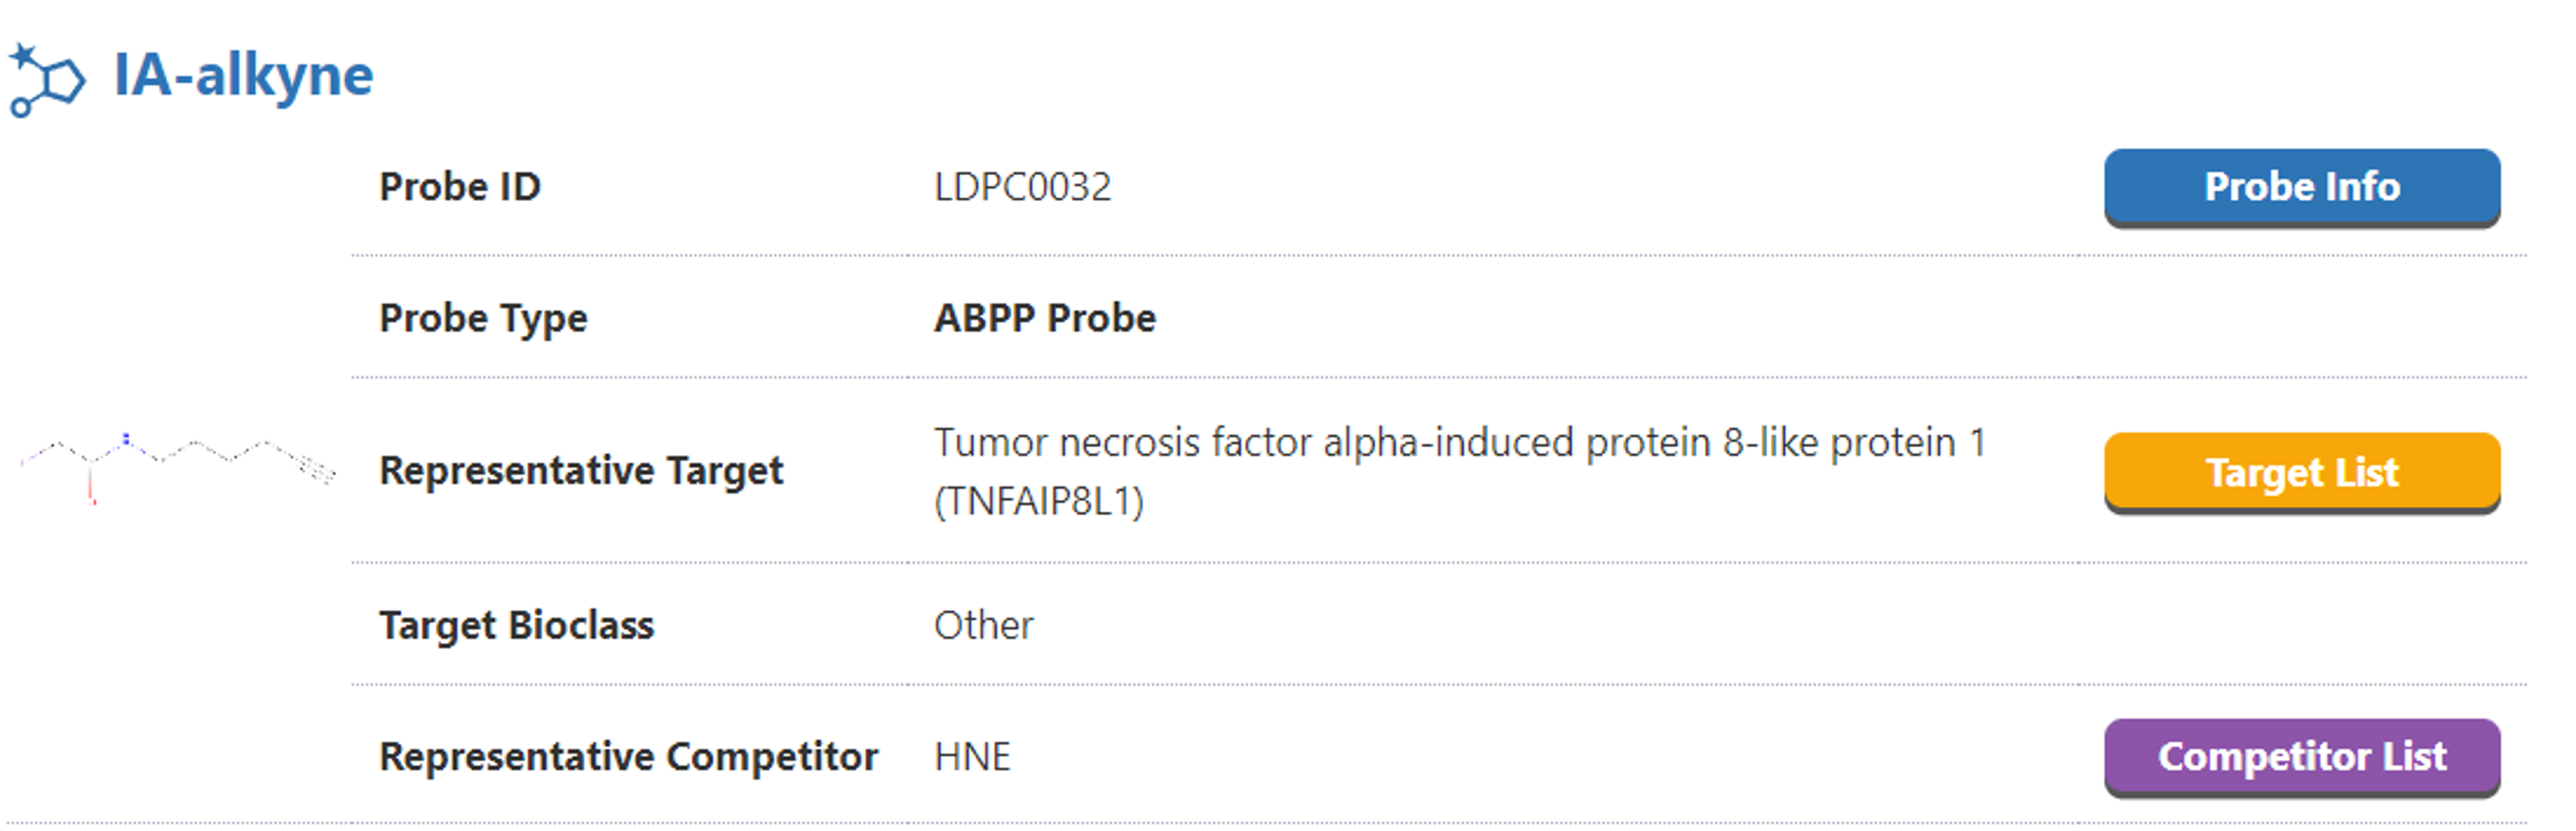Select the LDPC0032 probe ID value
The image size is (2576, 831).
(x=1022, y=187)
